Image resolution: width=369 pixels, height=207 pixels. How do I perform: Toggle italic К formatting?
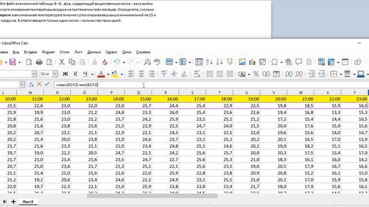pyautogui.click(x=76, y=74)
